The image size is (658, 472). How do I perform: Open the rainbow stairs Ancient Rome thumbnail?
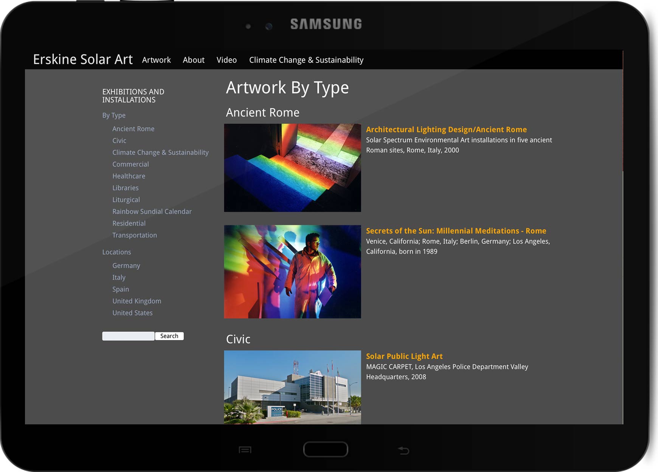pos(292,168)
